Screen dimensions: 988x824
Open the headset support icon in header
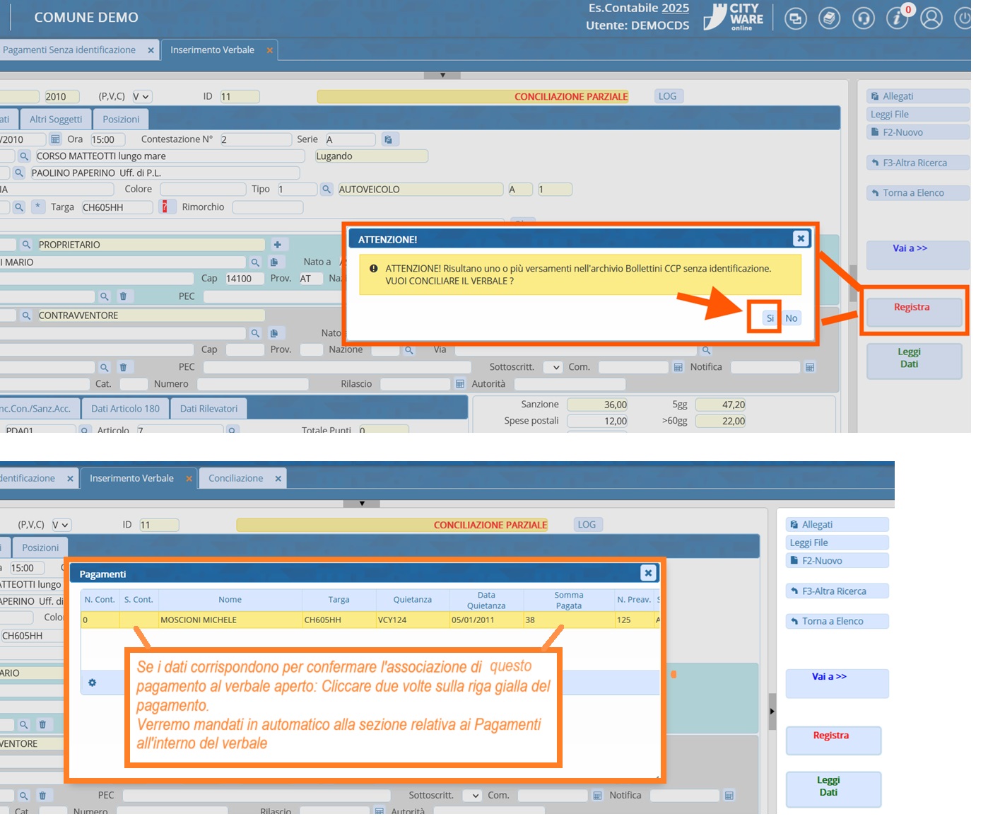tap(863, 18)
